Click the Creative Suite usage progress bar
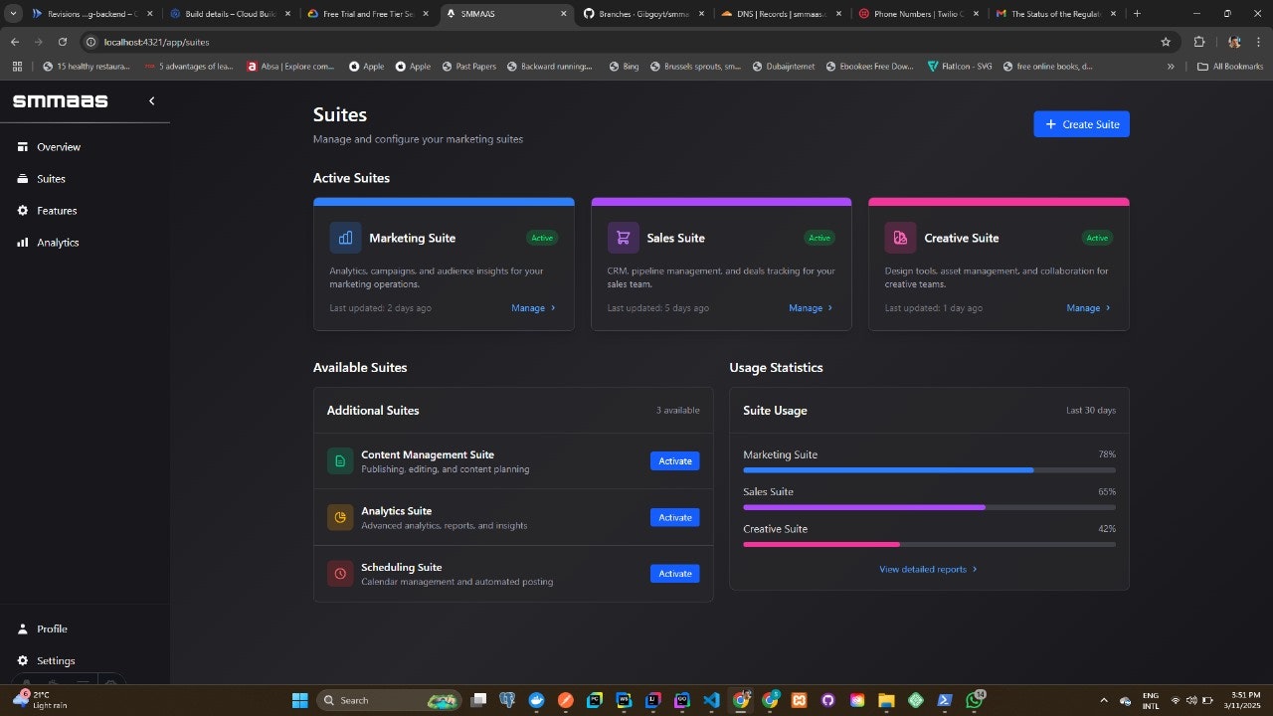The width and height of the screenshot is (1273, 716). [929, 544]
